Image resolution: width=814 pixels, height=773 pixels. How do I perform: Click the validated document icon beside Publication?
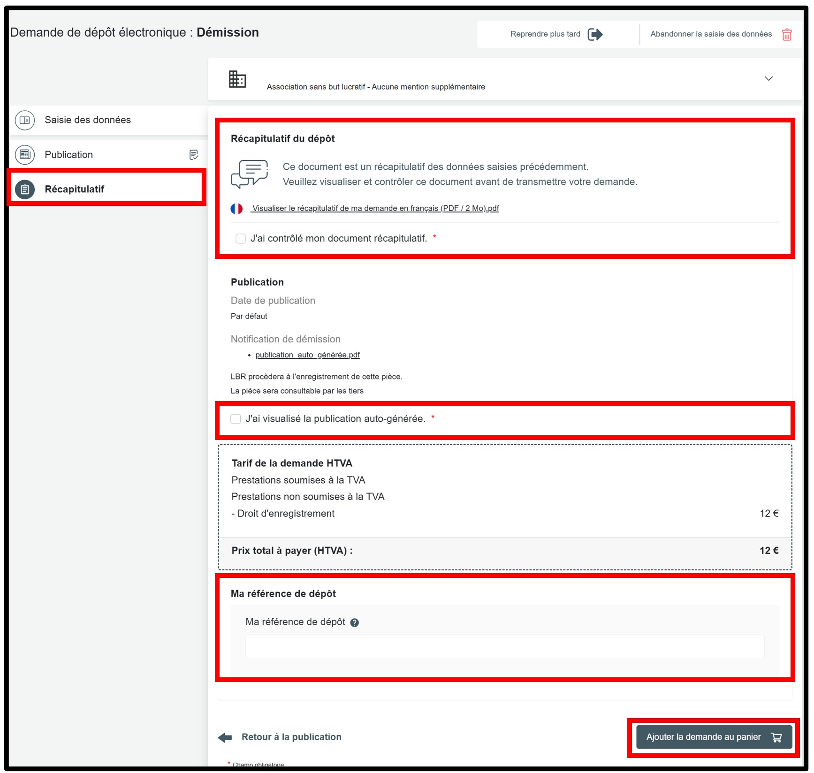click(x=193, y=155)
